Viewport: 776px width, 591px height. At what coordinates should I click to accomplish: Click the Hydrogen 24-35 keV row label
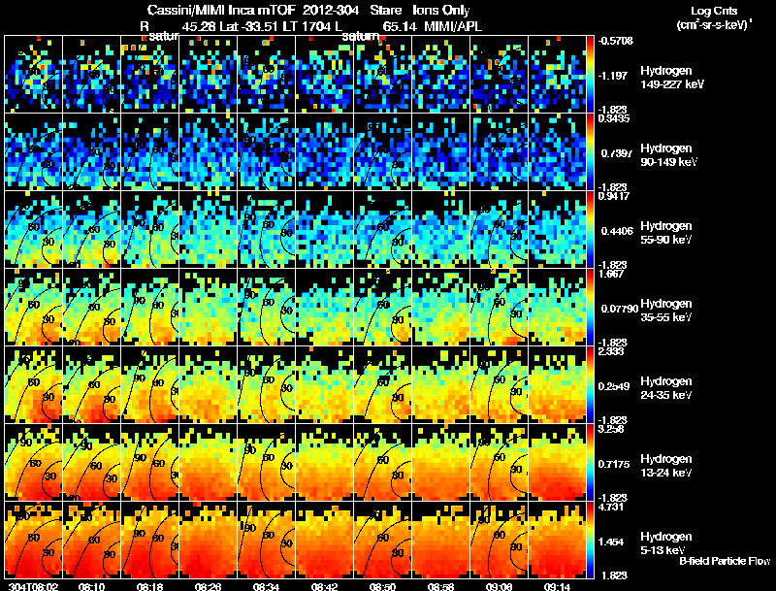[666, 388]
